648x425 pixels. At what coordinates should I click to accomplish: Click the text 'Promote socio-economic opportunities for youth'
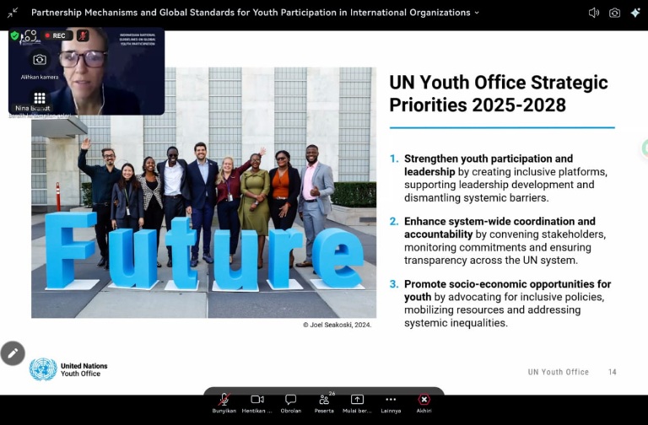[x=507, y=290]
